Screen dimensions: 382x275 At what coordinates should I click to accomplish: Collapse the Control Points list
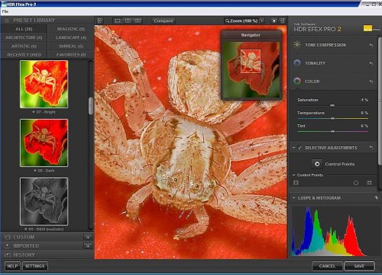(294, 175)
